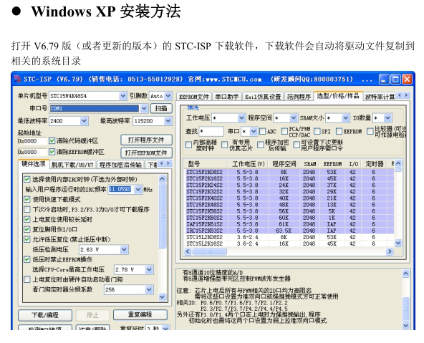This screenshot has width=424, height=343.
Task: Click the 下载/编程 button
Action: (x=45, y=315)
